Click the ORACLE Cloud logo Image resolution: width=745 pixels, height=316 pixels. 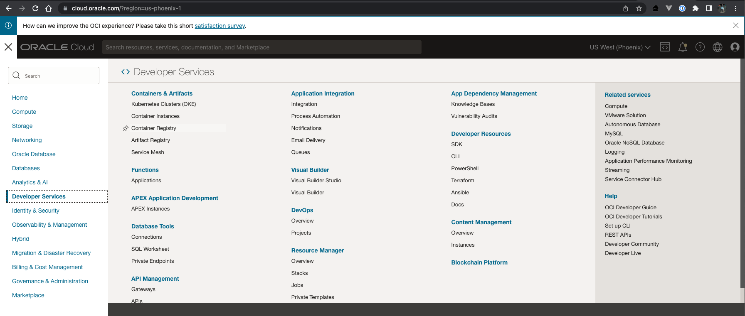57,47
